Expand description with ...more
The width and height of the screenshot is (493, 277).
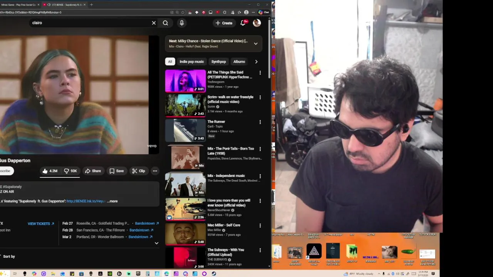(x=112, y=201)
